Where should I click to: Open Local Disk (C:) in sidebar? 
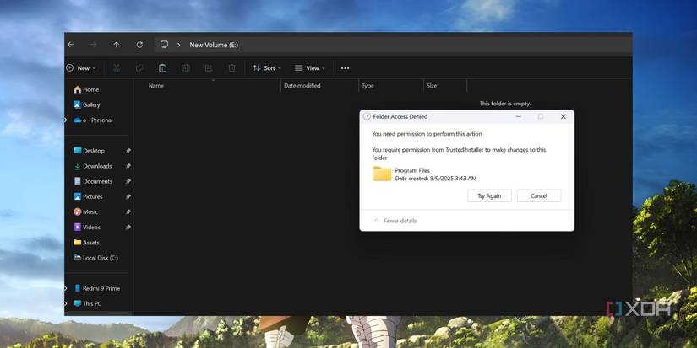pos(96,258)
